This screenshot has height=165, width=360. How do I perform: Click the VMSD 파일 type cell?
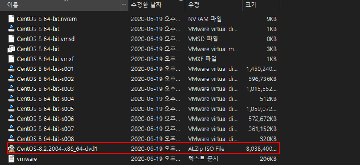tap(203, 39)
